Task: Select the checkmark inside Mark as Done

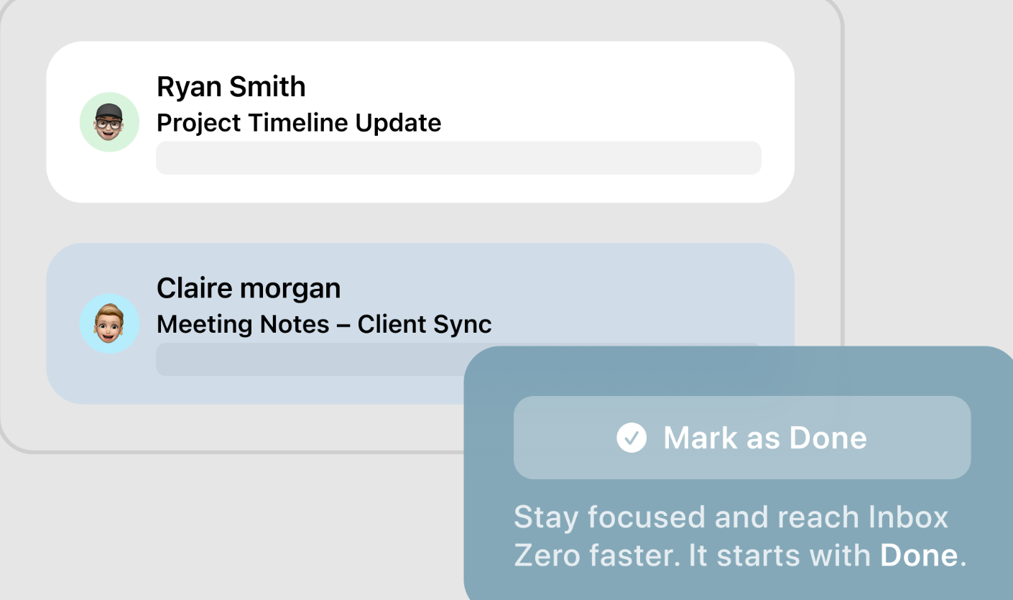Action: [632, 437]
